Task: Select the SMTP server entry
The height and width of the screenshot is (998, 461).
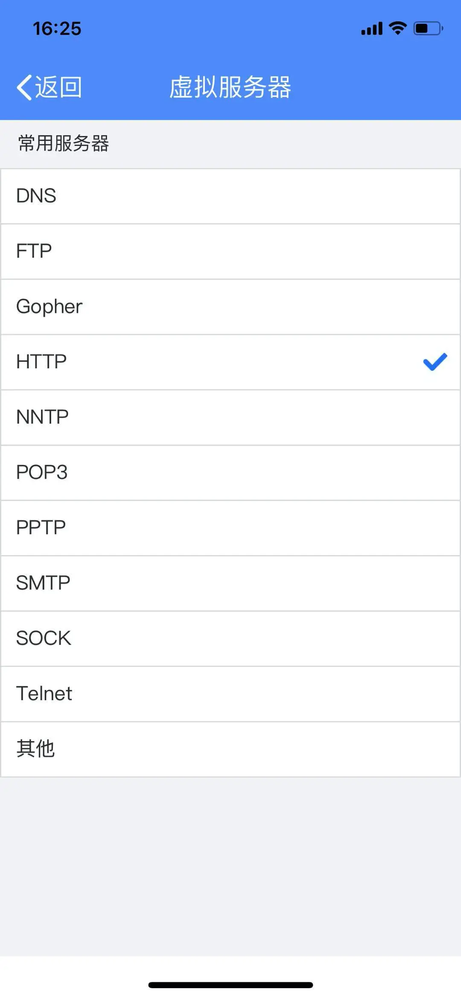Action: (x=230, y=583)
